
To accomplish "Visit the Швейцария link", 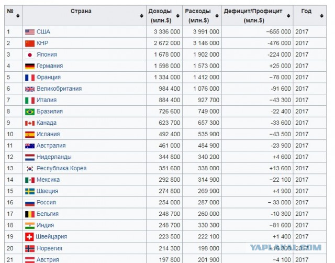I will (51, 236).
